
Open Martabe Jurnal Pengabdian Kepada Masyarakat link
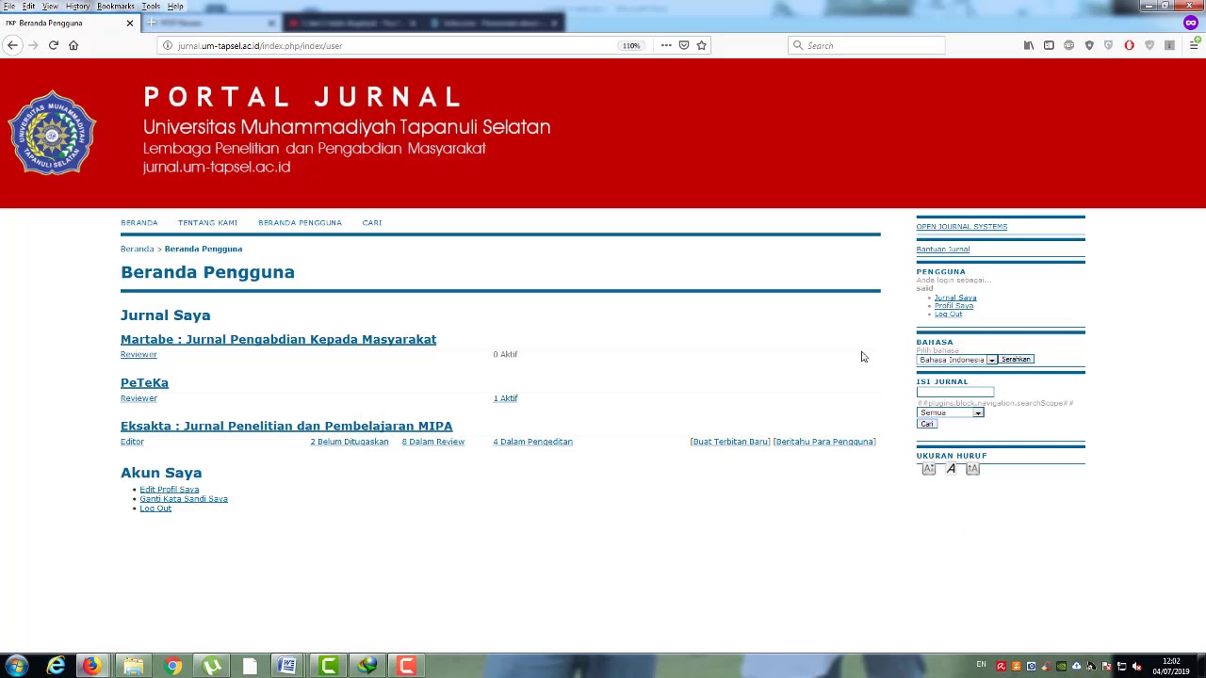click(278, 339)
